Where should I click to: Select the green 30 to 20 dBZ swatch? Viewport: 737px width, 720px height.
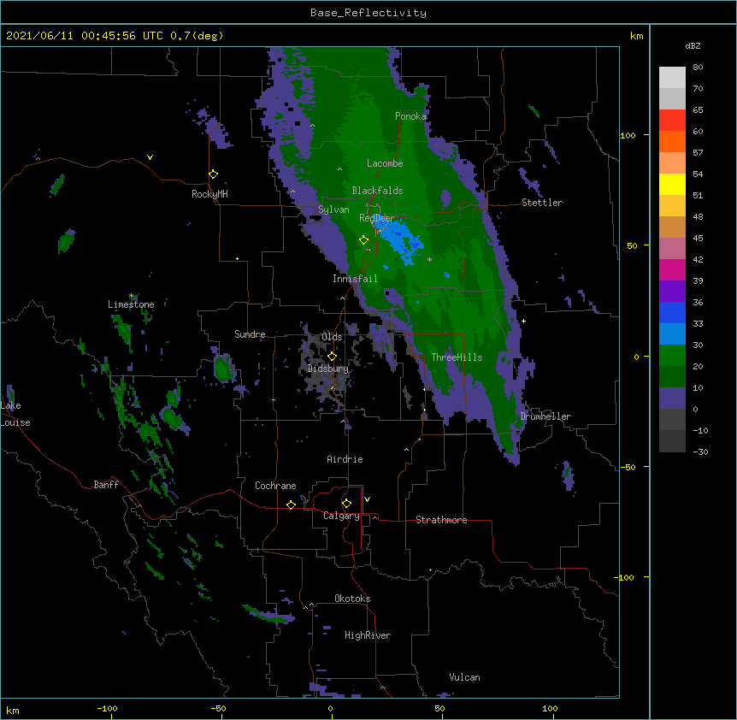[672, 356]
